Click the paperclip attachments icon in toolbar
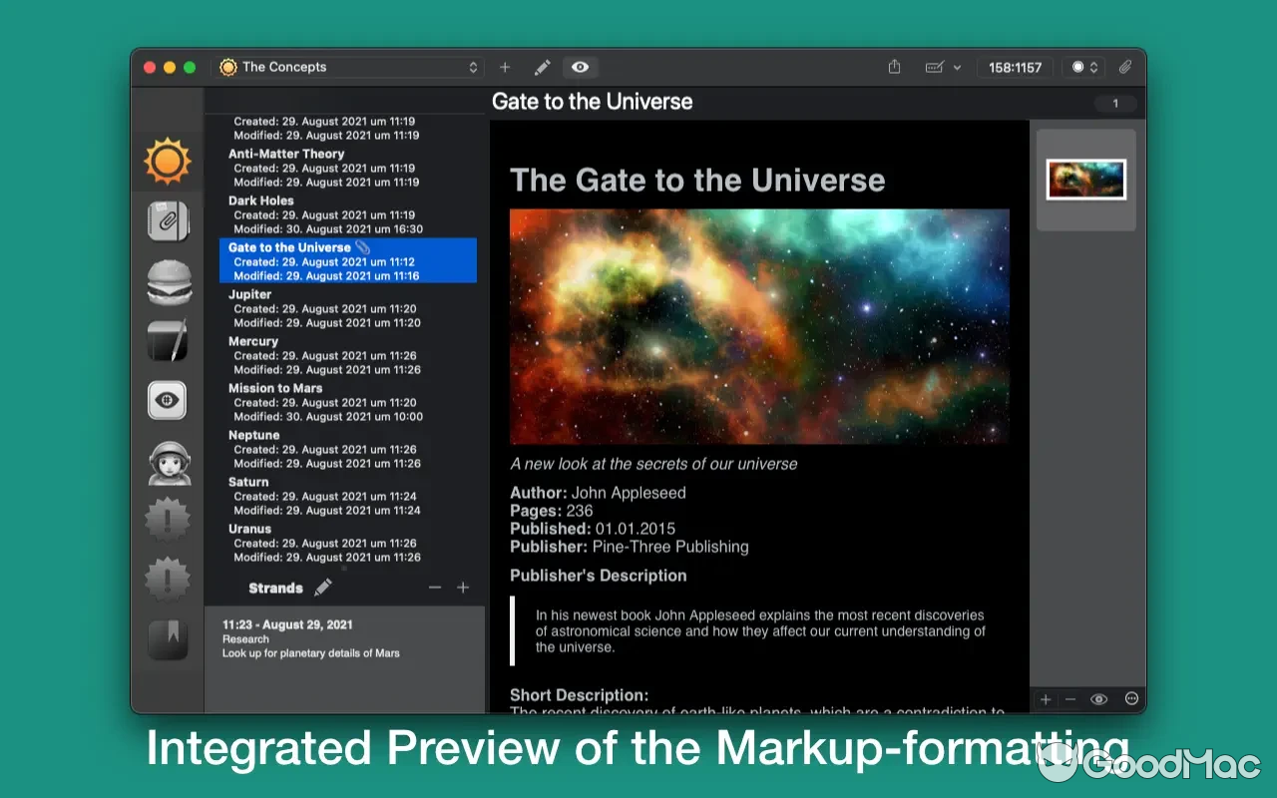Viewport: 1277px width, 798px height. tap(1124, 67)
